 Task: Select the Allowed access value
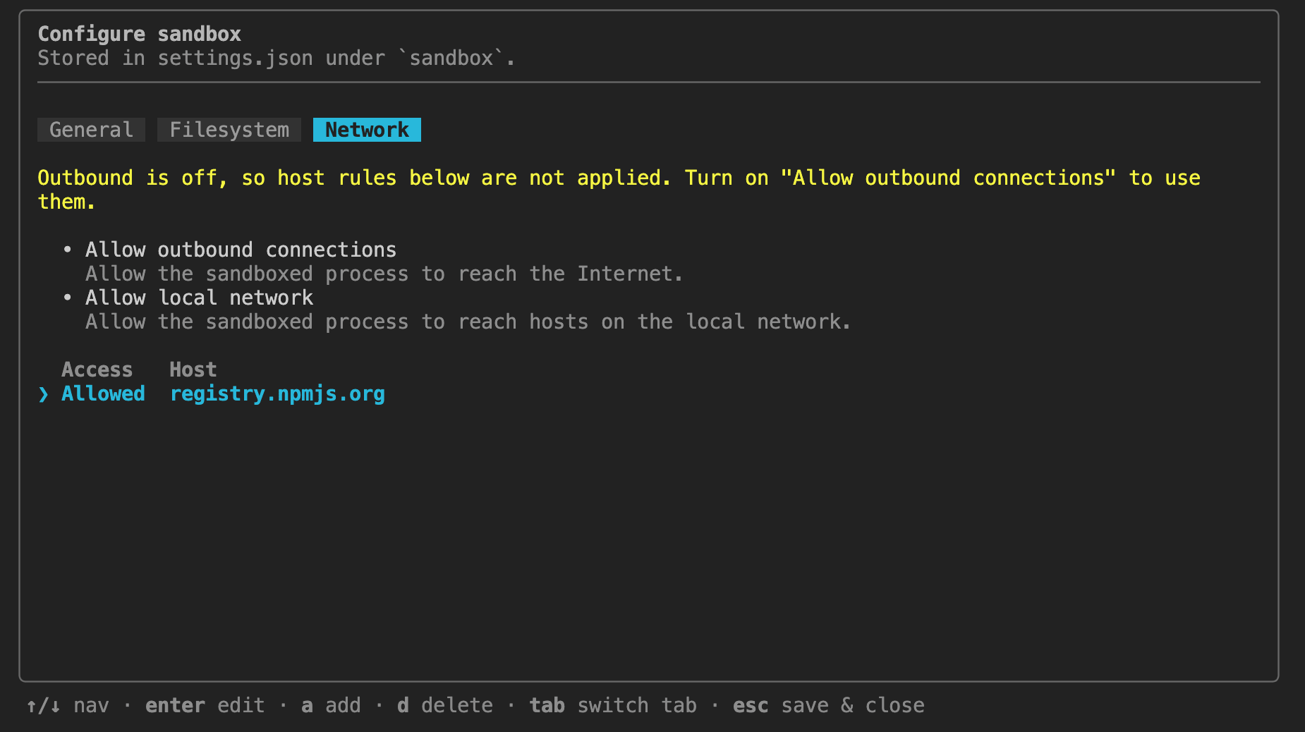click(x=103, y=394)
